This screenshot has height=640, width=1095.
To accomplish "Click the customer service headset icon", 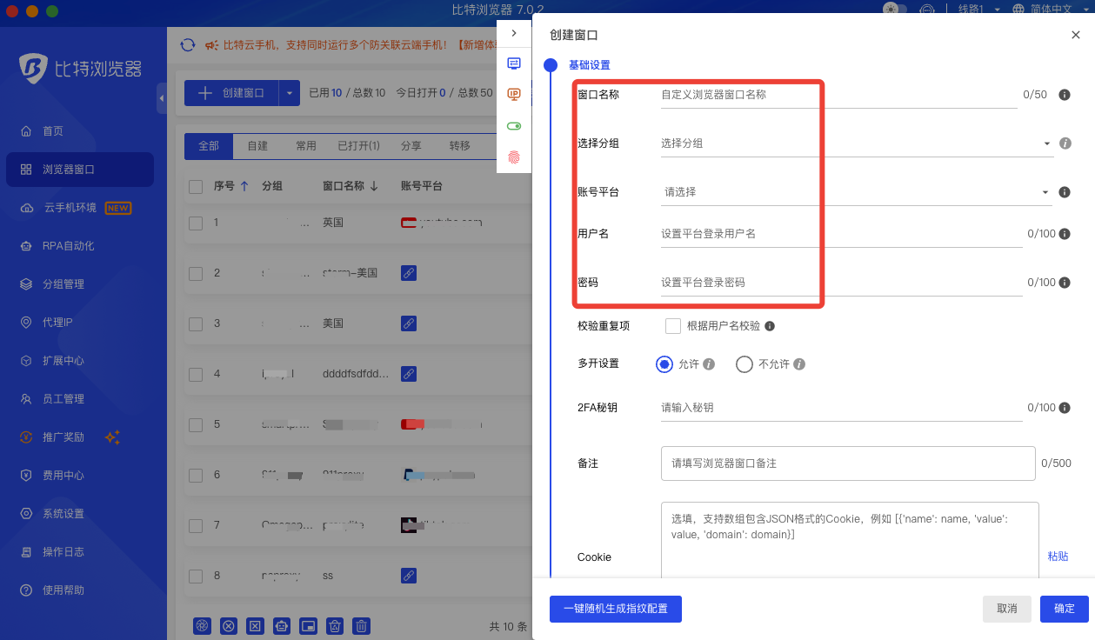I will [928, 10].
